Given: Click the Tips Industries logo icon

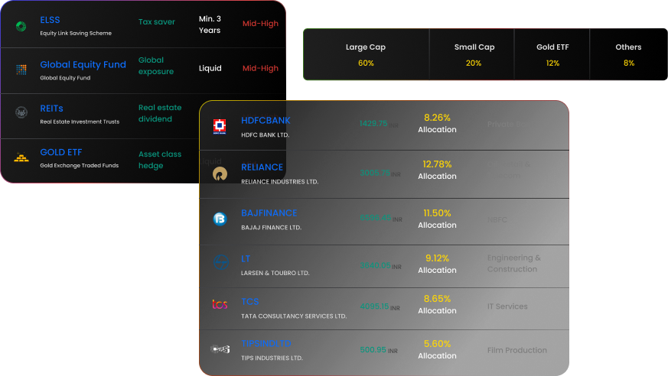Looking at the screenshot, I should 220,349.
